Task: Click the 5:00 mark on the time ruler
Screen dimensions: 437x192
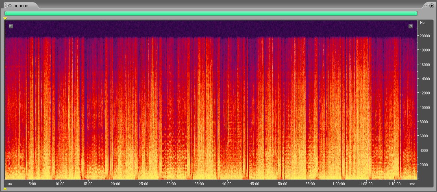Action: (x=32, y=183)
